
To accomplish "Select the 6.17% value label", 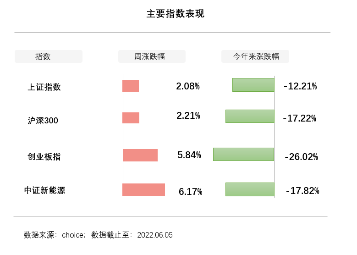I will [191, 192].
